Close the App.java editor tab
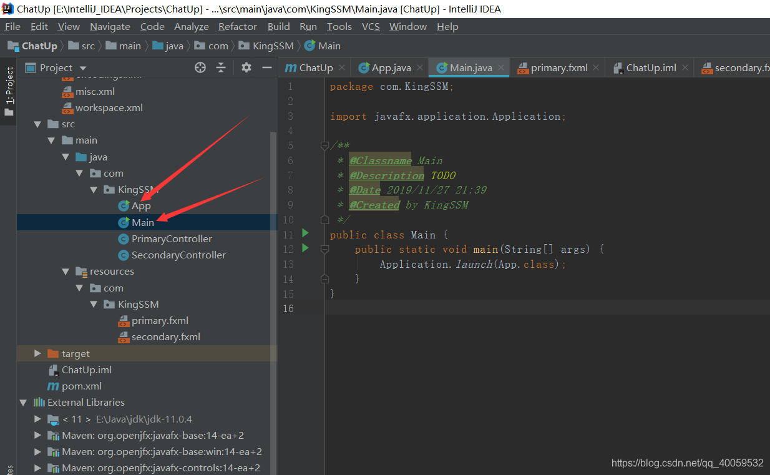 coord(420,67)
